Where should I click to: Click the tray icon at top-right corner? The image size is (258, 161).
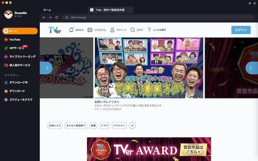[250, 3]
